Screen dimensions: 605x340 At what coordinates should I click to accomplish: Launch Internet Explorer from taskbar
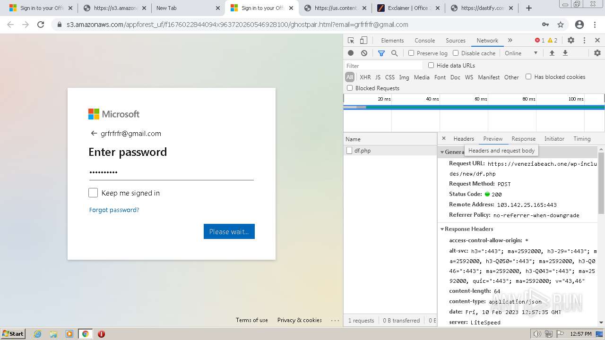38,334
